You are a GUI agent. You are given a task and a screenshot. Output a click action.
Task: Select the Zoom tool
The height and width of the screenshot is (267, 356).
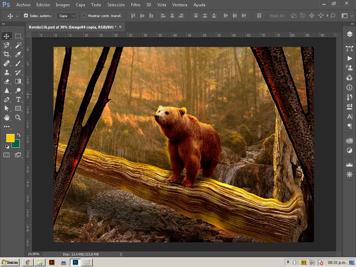tap(18, 118)
